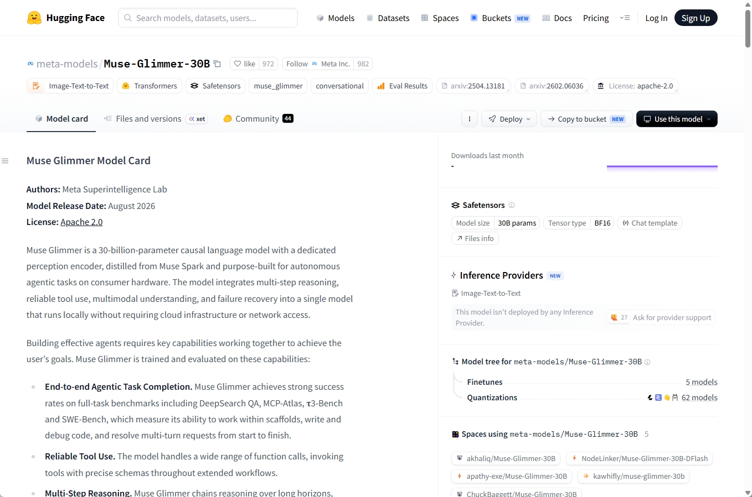
Task: Open the NodeLinker/Muse-Glimmer-30B-DFlash space
Action: point(640,458)
